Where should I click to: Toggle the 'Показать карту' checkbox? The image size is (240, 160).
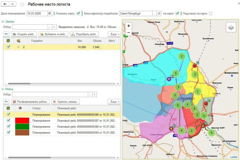coord(78,14)
